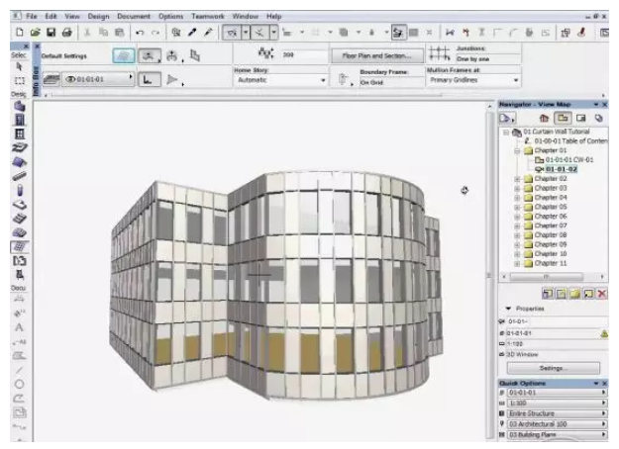Open the Help menu

(x=273, y=16)
